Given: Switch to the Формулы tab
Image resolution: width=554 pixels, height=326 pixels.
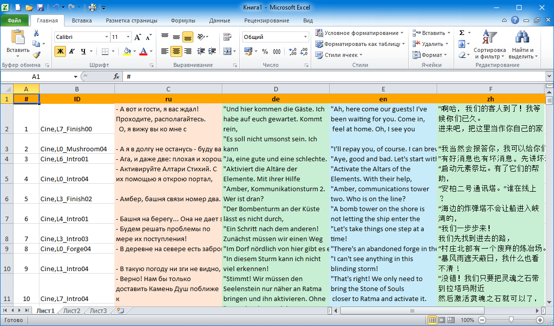Looking at the screenshot, I should coord(183,20).
